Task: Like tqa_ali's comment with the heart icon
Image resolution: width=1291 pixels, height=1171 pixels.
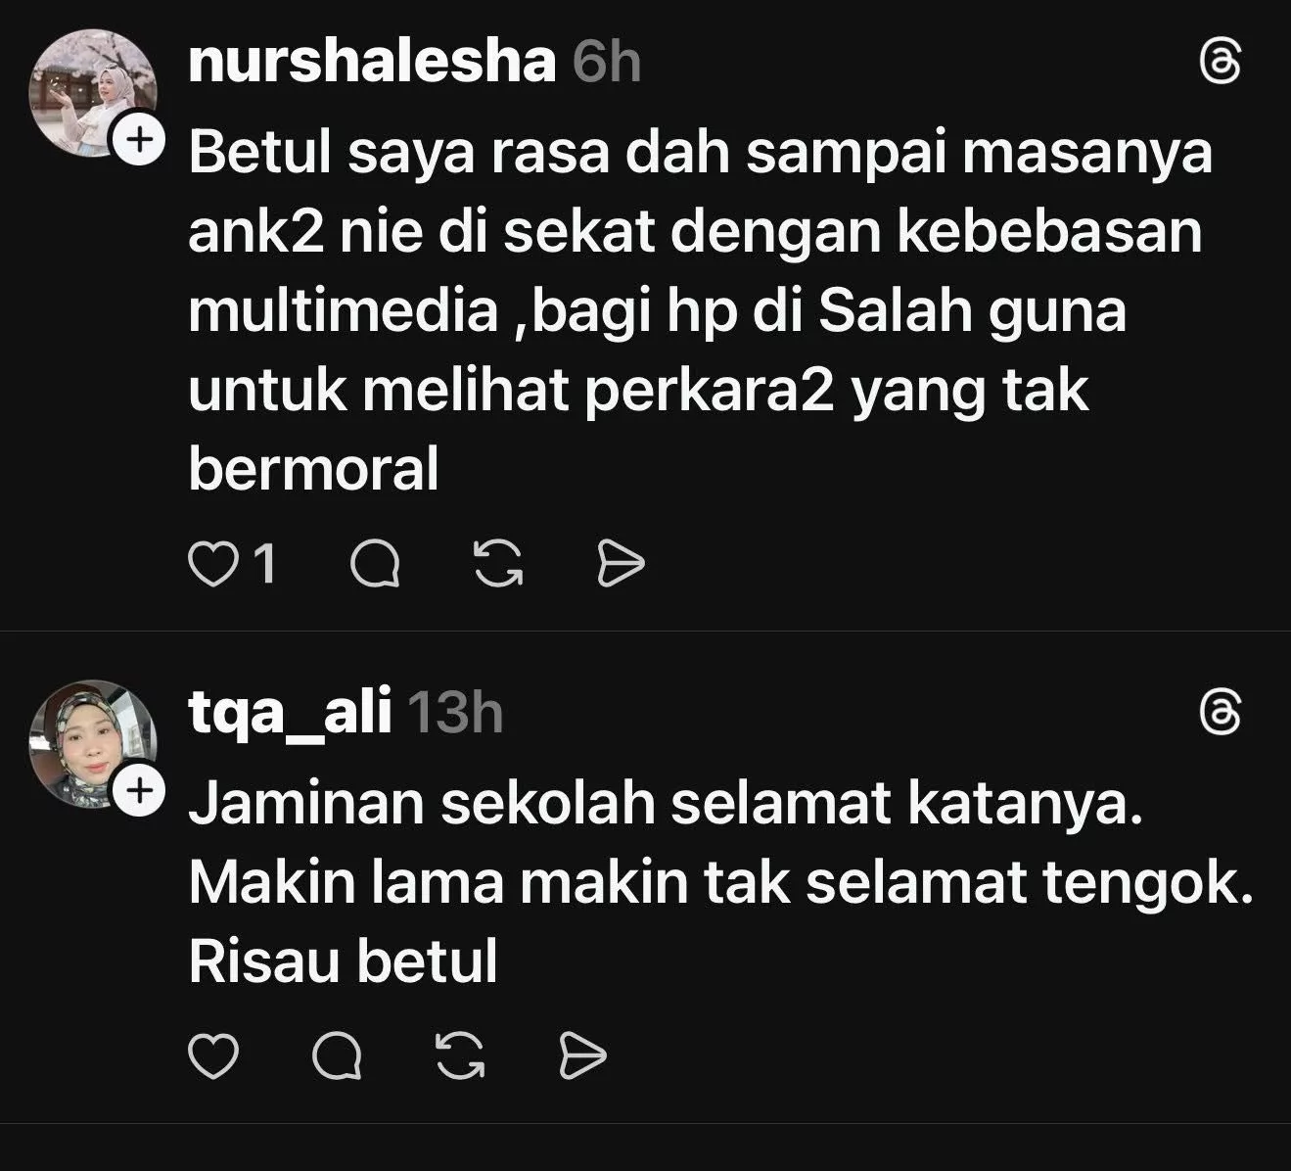Action: point(212,1056)
